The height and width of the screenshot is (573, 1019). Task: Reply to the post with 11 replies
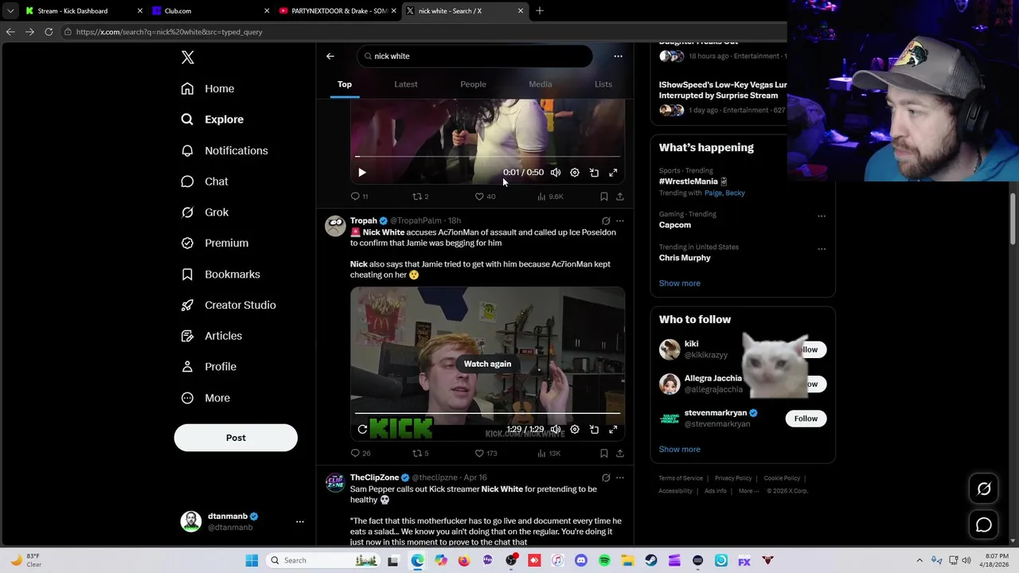pos(359,197)
